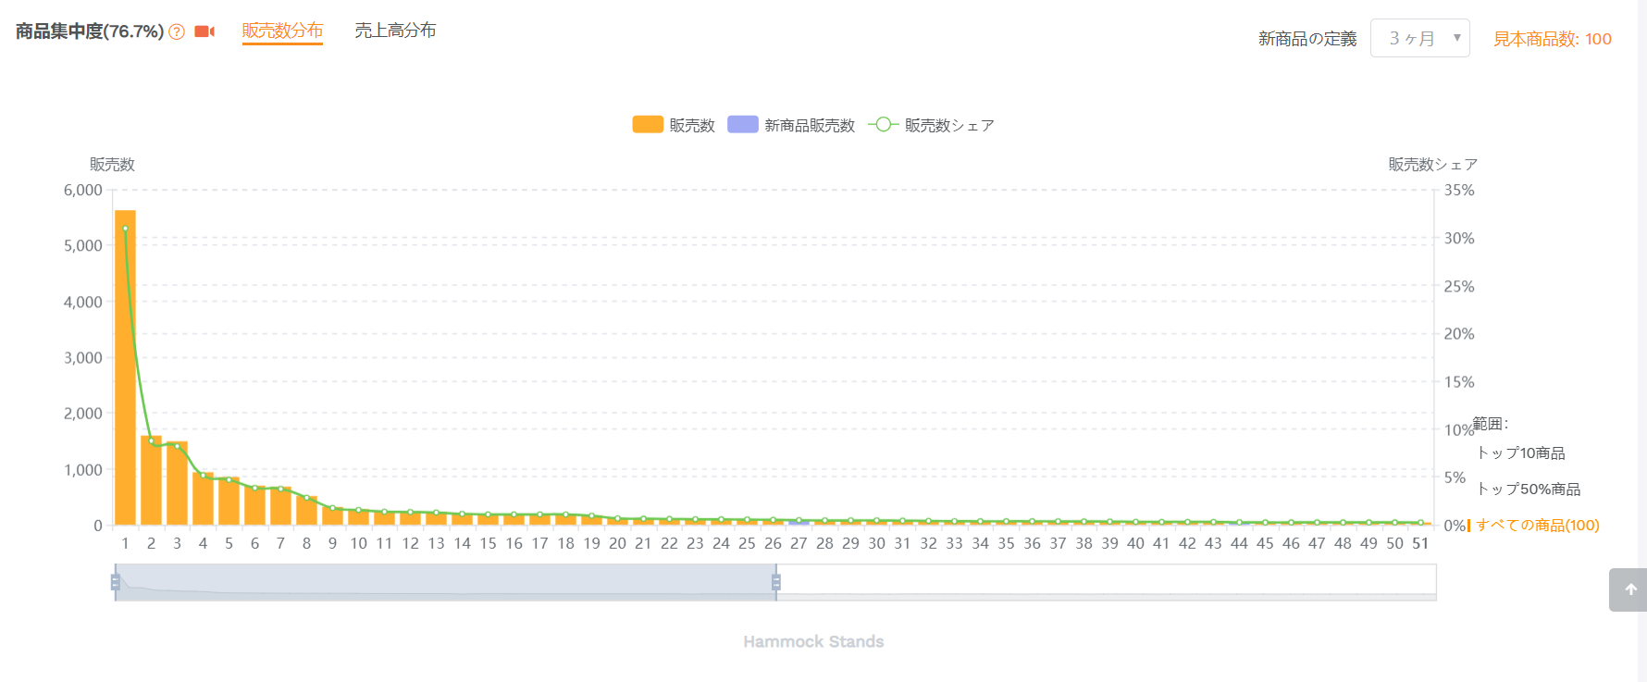Image resolution: width=1647 pixels, height=682 pixels.
Task: Toggle the 新商品販売数 purple legend series
Action: point(791,125)
